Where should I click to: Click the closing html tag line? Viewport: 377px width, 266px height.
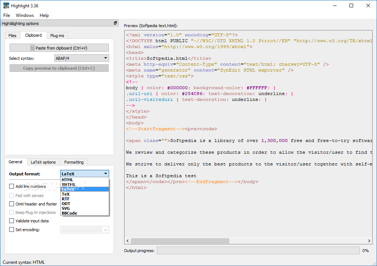point(136,187)
